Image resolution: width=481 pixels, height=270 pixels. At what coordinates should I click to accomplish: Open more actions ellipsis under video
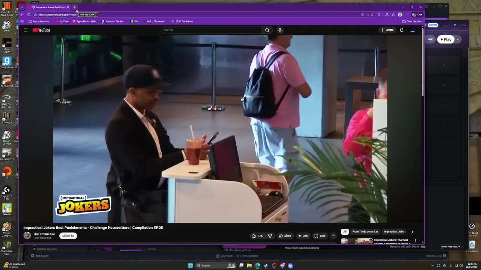click(x=333, y=236)
